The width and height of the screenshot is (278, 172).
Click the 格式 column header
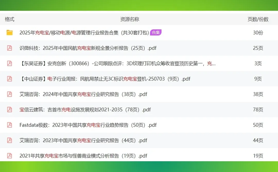tap(9, 19)
